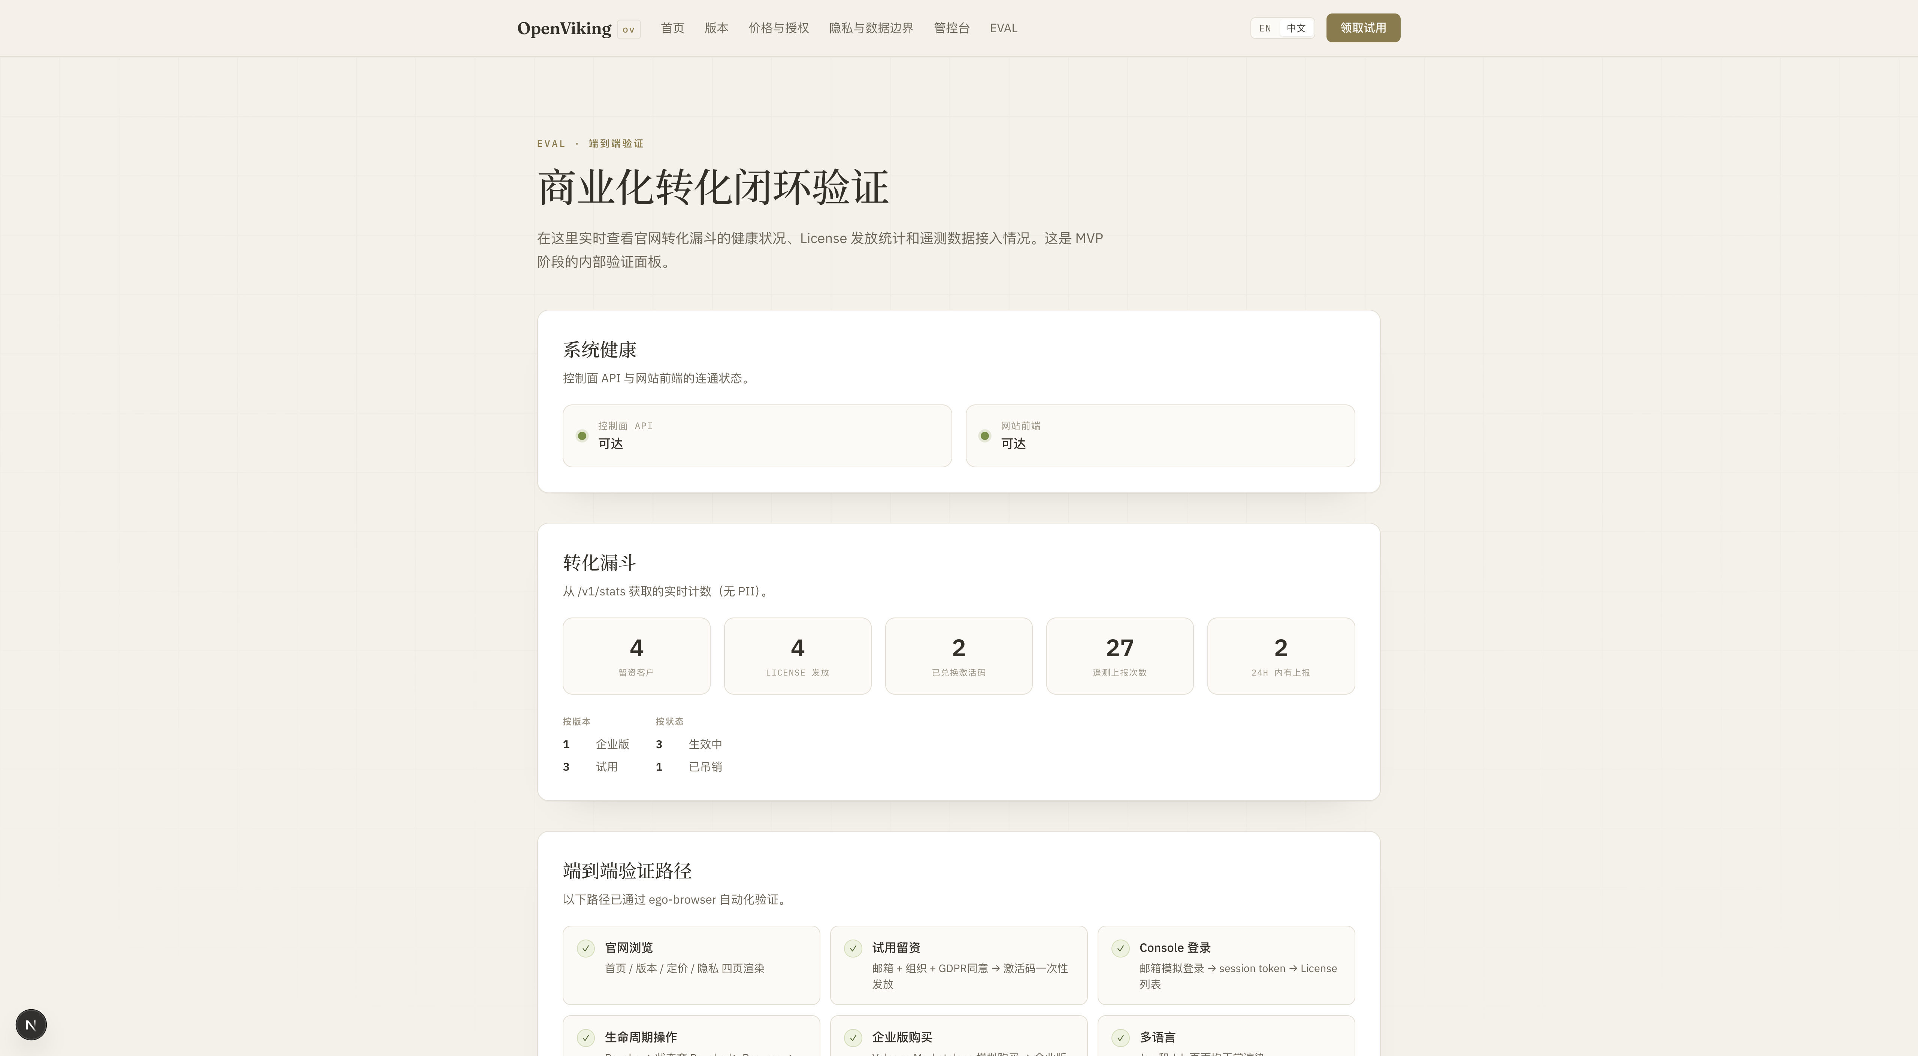
Task: Click the 24H 内有上报 stat card
Action: pyautogui.click(x=1281, y=656)
